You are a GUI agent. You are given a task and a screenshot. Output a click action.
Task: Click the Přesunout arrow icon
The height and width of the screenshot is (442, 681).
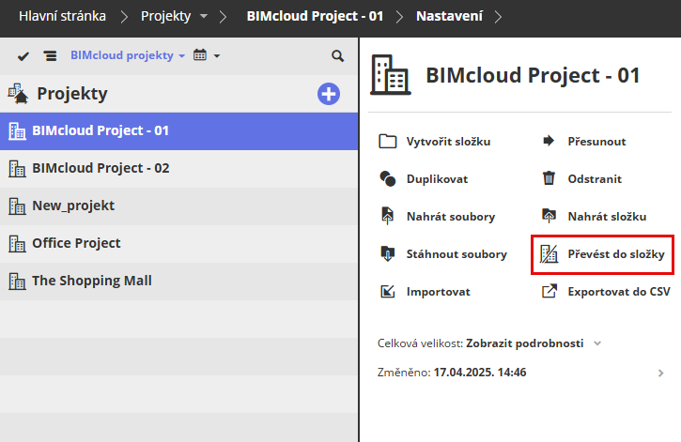[549, 141]
